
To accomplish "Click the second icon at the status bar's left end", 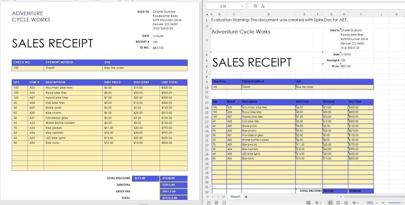I will pos(216,203).
